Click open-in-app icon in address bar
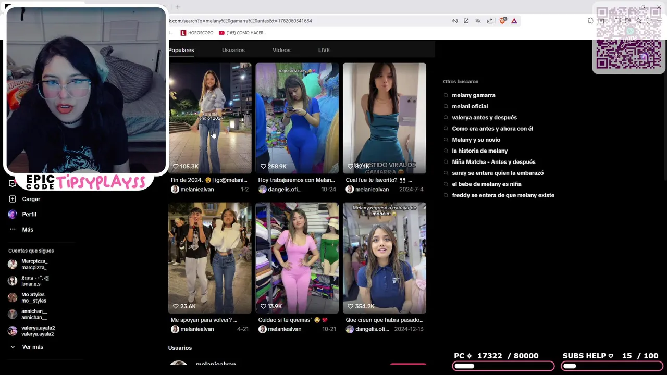Image resolution: width=667 pixels, height=375 pixels. (x=466, y=21)
